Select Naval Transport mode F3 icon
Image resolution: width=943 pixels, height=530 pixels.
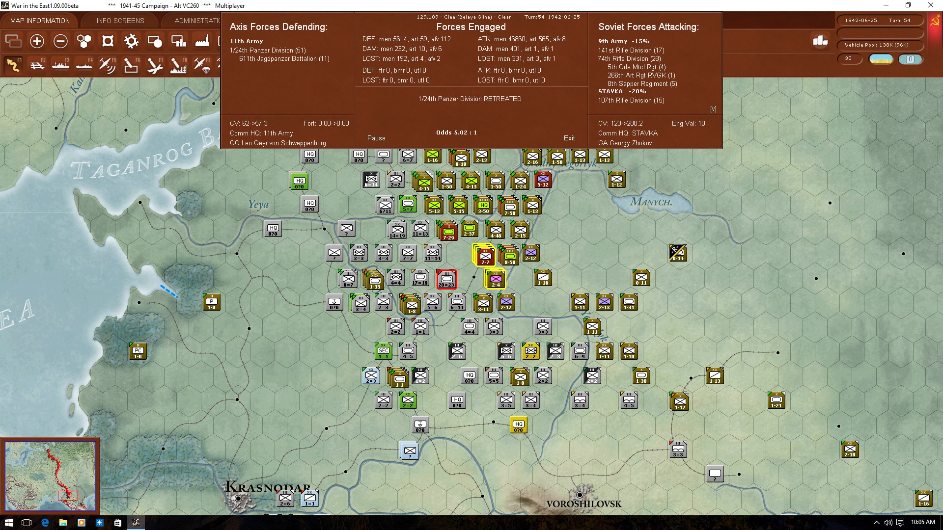60,65
